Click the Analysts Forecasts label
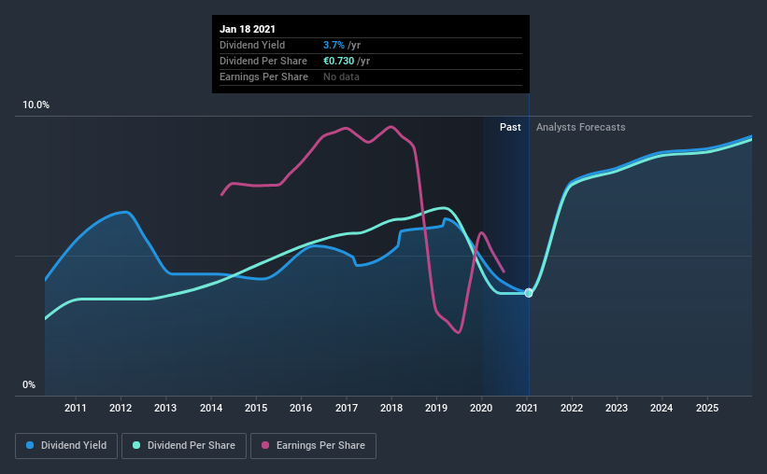This screenshot has height=474, width=767. pos(581,127)
